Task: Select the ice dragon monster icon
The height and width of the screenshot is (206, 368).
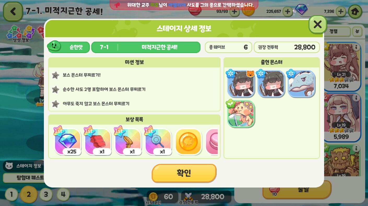Action: pos(301,84)
